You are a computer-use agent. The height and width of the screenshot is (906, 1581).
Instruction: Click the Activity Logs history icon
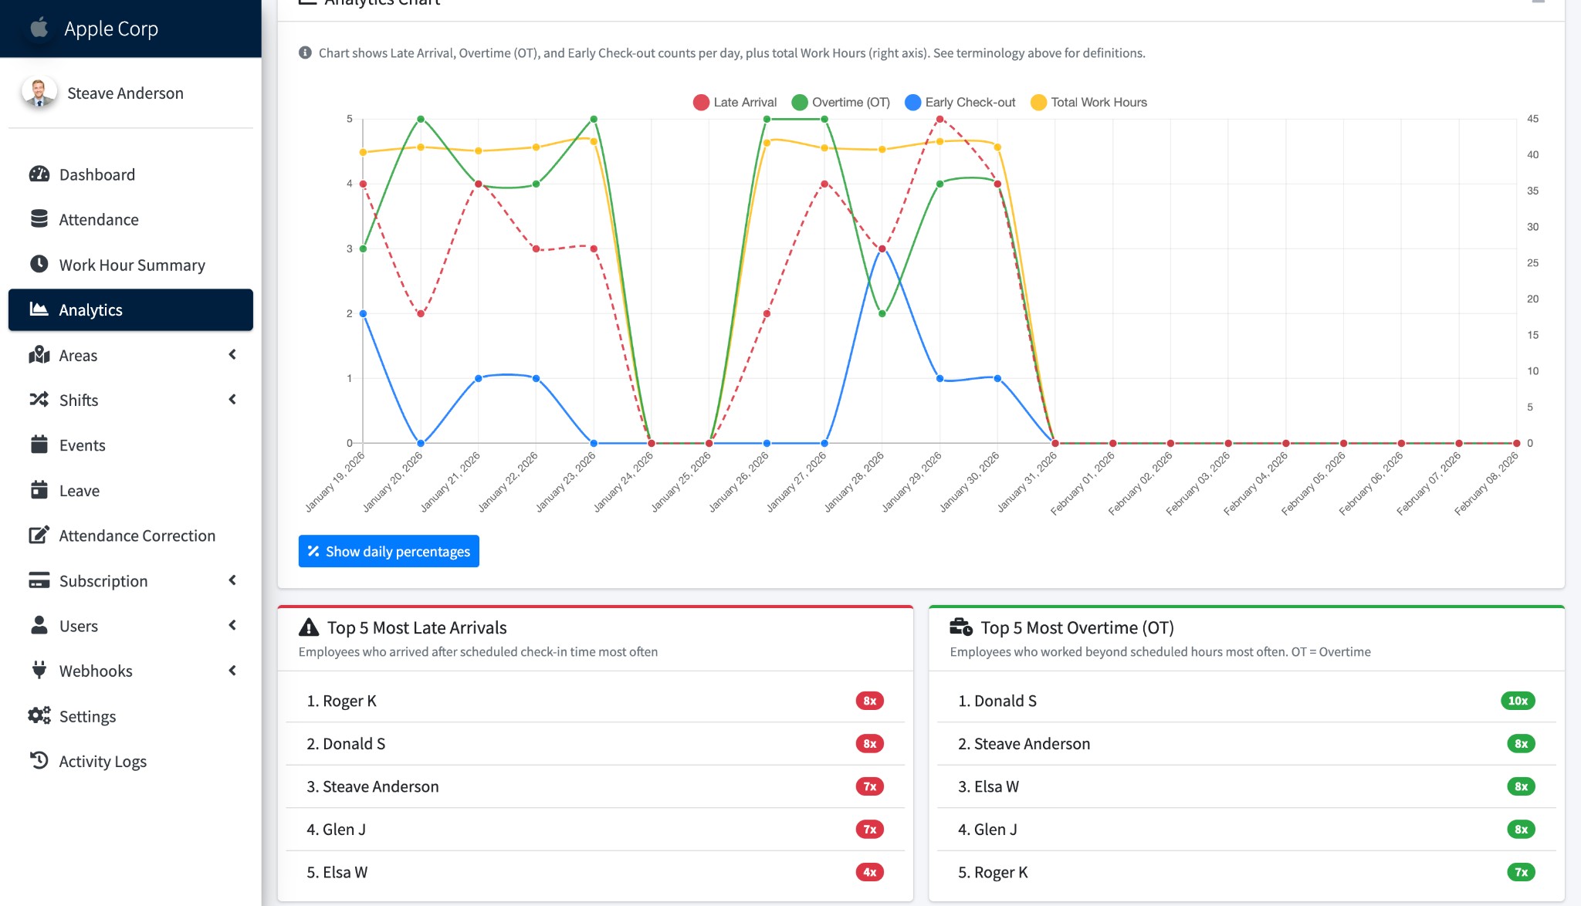[39, 760]
